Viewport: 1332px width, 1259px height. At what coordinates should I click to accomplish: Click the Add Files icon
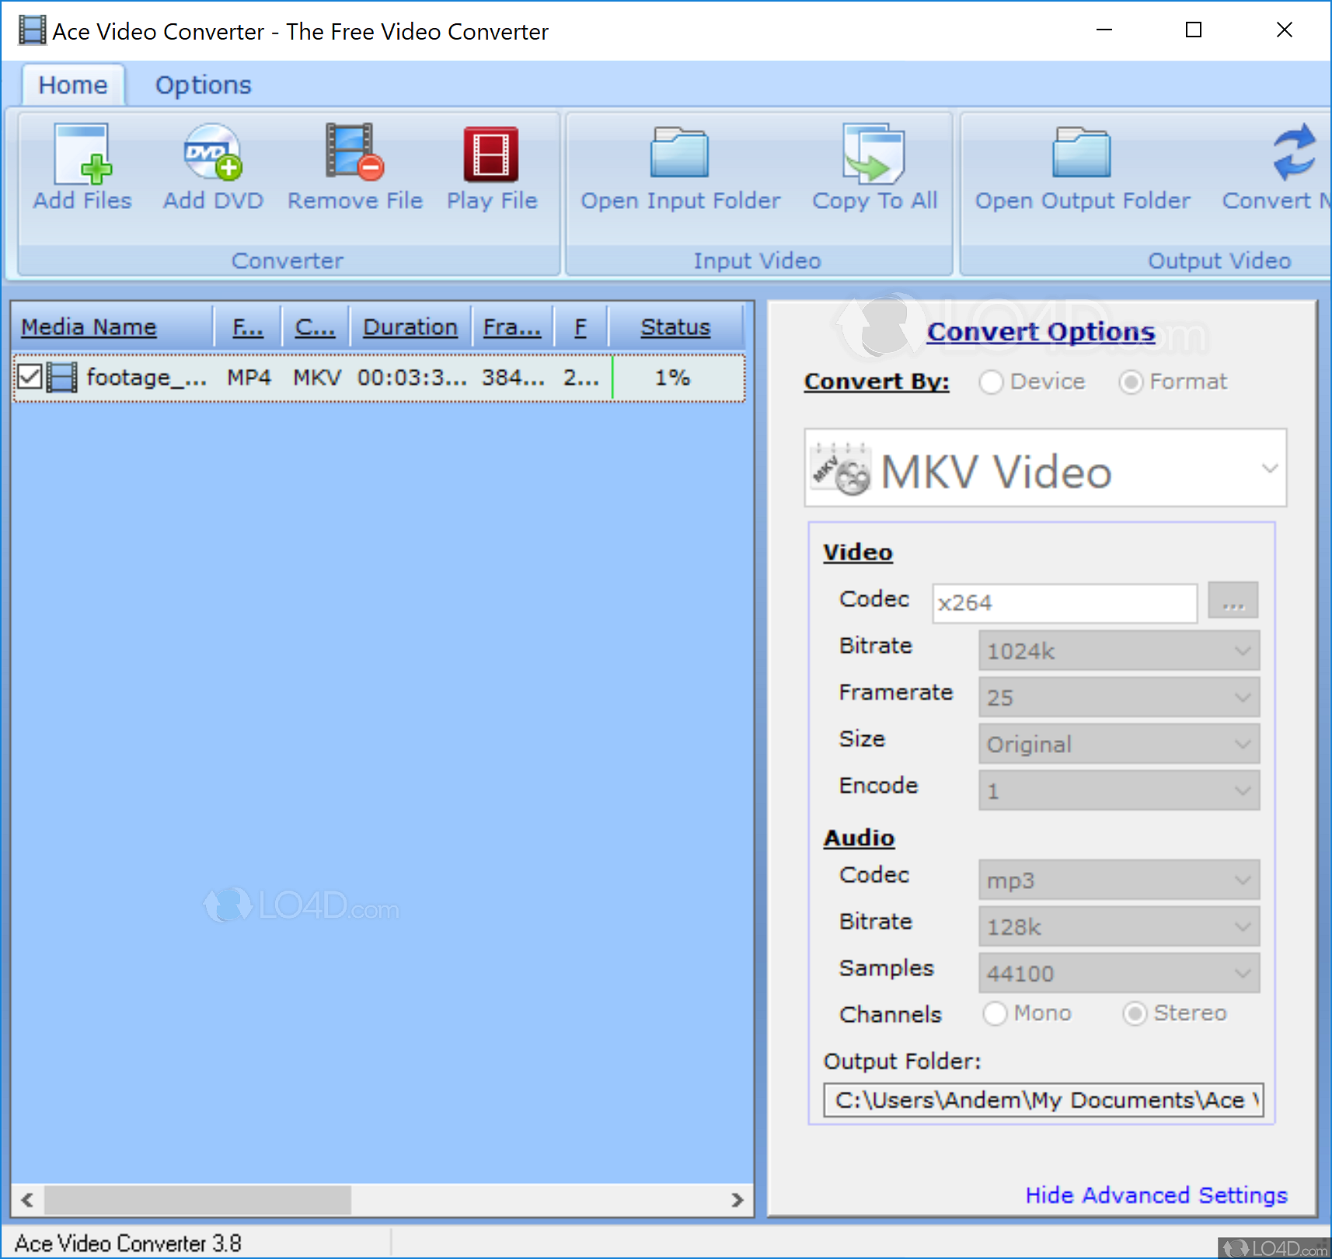82,153
